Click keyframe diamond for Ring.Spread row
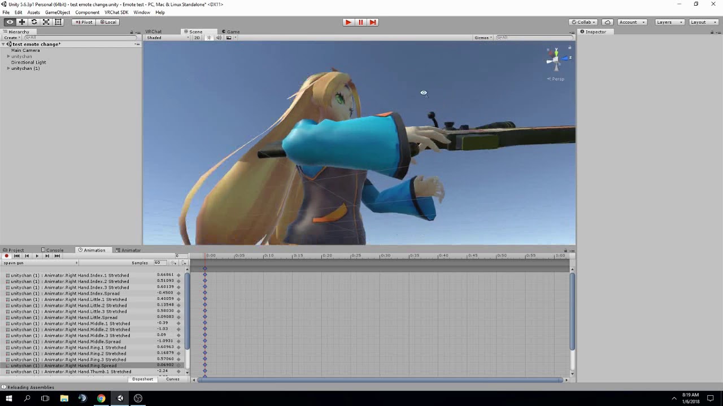This screenshot has height=406, width=723. 205,365
